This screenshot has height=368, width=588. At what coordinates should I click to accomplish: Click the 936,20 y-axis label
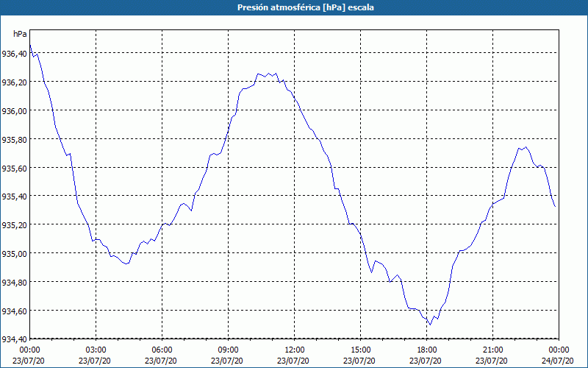click(x=14, y=82)
